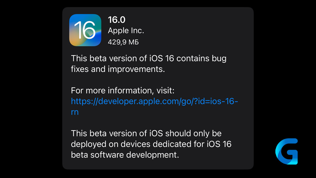Click the 'rn' link continuation text
This screenshot has height=178, width=316.
tap(75, 112)
